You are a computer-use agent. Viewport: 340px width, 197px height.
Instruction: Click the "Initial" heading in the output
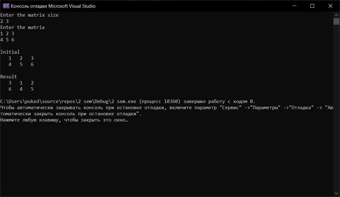[x=10, y=52]
